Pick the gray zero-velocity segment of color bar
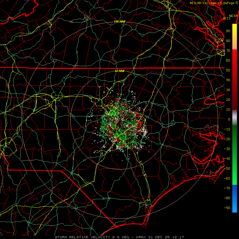 point(234,118)
